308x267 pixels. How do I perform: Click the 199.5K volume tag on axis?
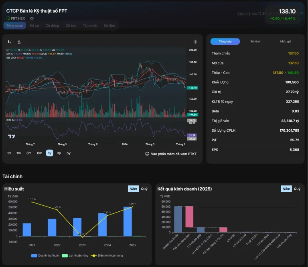pyautogui.click(x=192, y=114)
